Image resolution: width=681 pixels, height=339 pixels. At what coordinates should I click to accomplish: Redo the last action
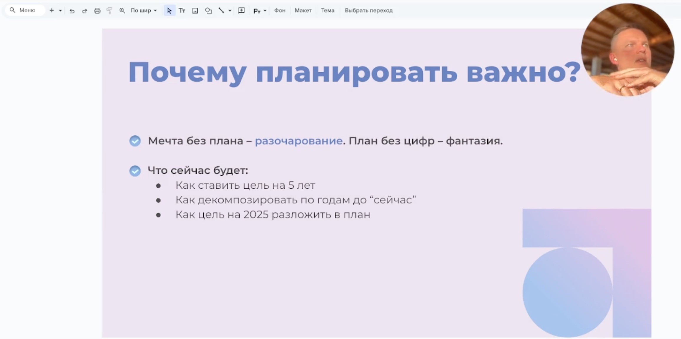pos(84,11)
